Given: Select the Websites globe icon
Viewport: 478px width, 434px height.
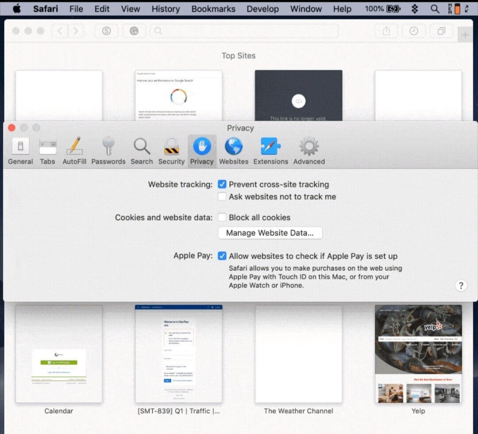Looking at the screenshot, I should click(x=234, y=151).
